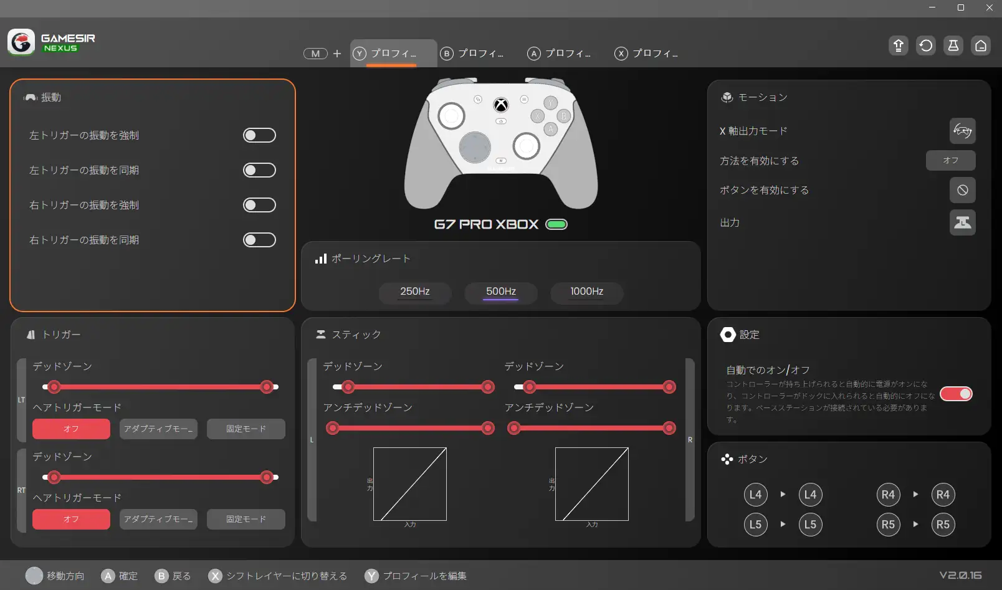Select RT 固定モード button

pyautogui.click(x=246, y=519)
